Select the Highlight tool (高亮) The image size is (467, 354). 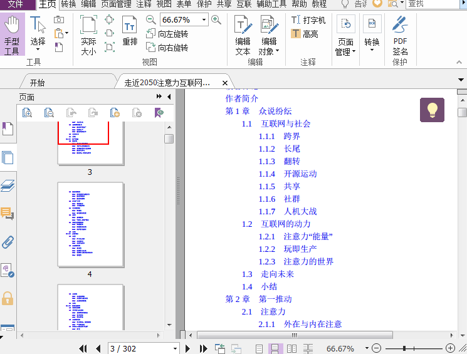(x=305, y=34)
